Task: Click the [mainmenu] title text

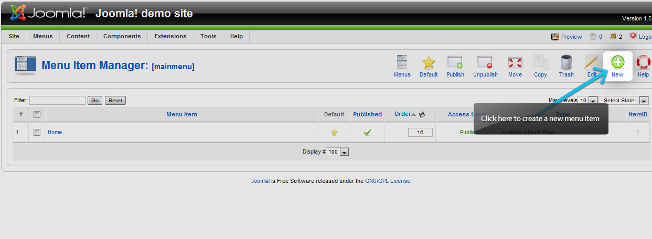Action: (173, 67)
